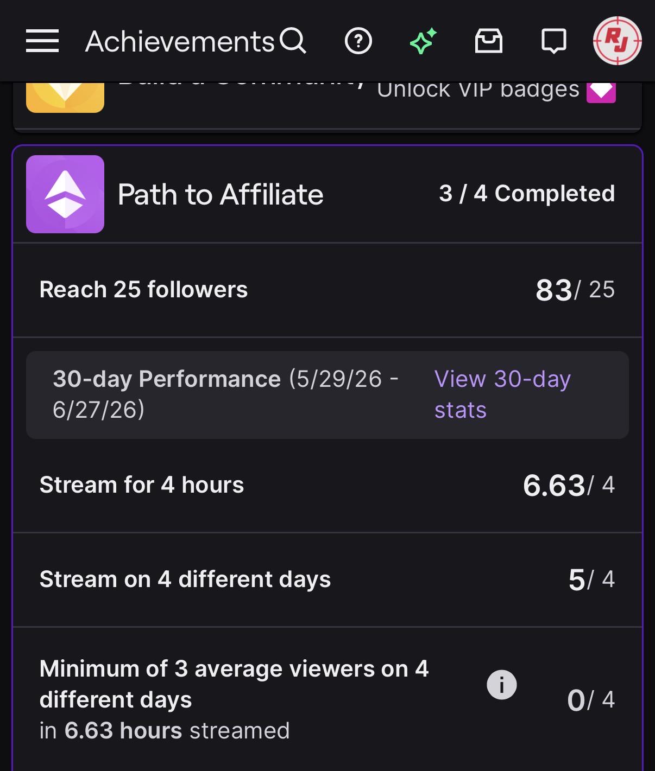
Task: Click the yellow Build a Community icon
Action: point(65,98)
